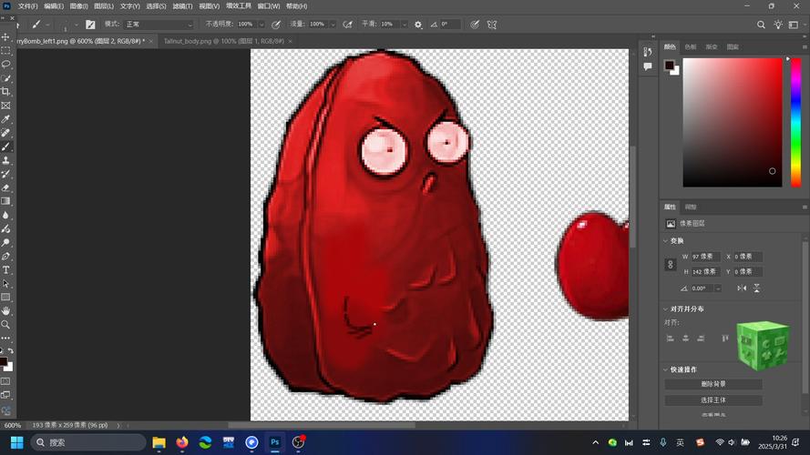
Task: Select the History Brush tool
Action: (x=5, y=174)
